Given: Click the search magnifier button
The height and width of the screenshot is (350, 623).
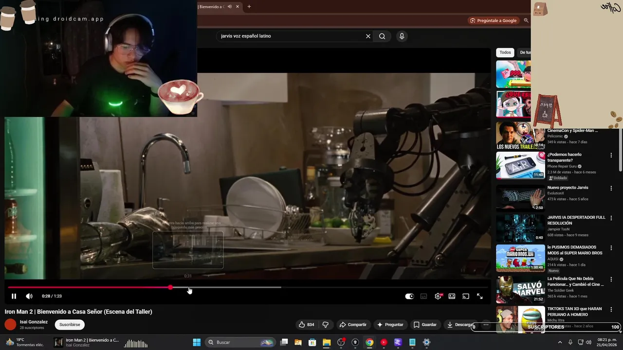Looking at the screenshot, I should [x=382, y=36].
